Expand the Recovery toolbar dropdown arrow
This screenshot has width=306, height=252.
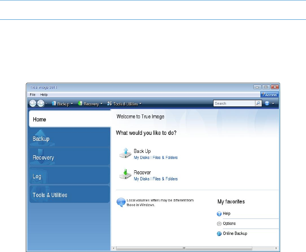click(101, 104)
